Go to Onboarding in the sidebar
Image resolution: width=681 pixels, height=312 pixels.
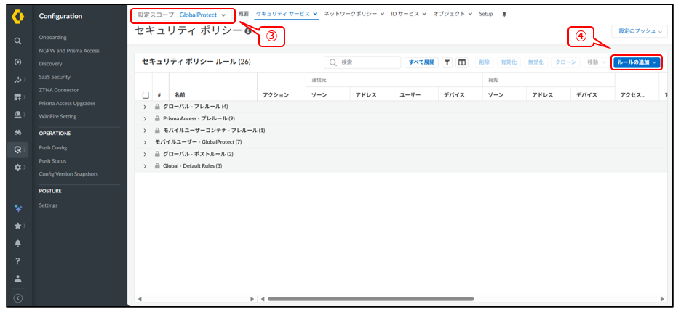tap(52, 37)
